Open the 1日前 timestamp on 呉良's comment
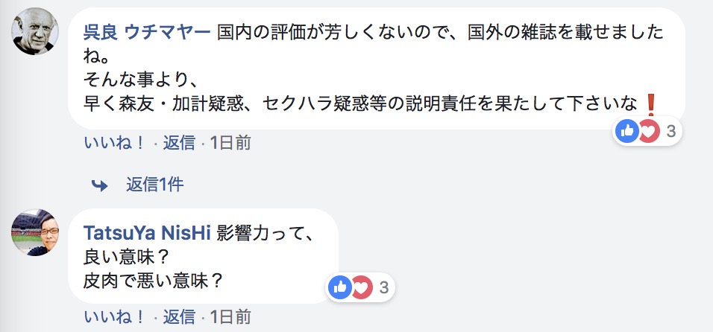Viewport: 713px width, 332px height. [230, 143]
